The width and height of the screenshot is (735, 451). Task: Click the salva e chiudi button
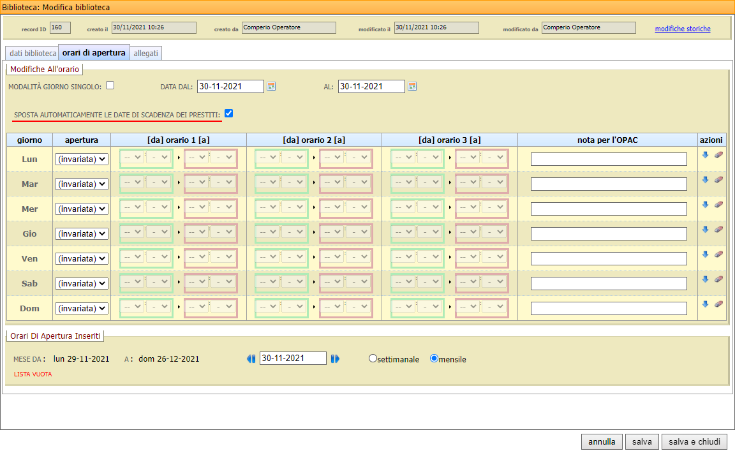(x=694, y=441)
